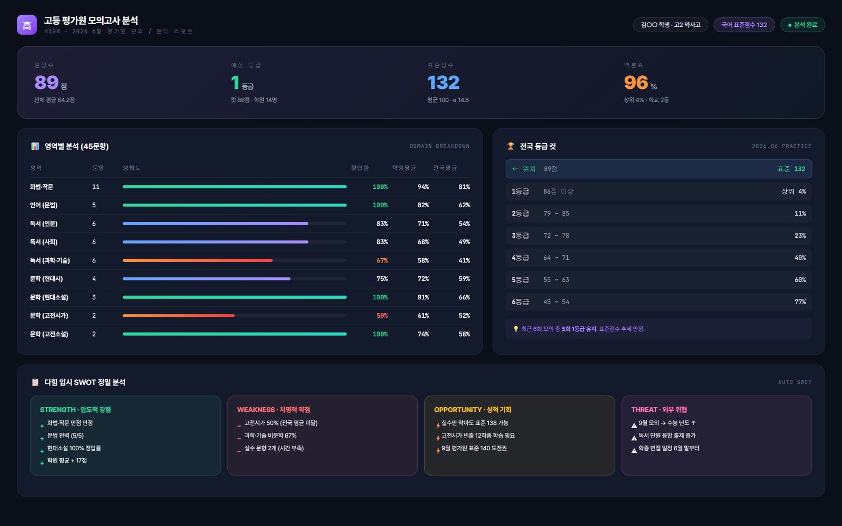
Task: Click the lightbulb icon in the 1등급 유지 note
Action: [x=516, y=329]
